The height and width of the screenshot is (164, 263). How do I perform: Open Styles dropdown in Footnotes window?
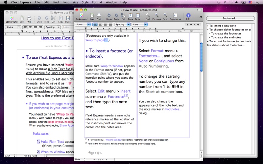point(83,24)
